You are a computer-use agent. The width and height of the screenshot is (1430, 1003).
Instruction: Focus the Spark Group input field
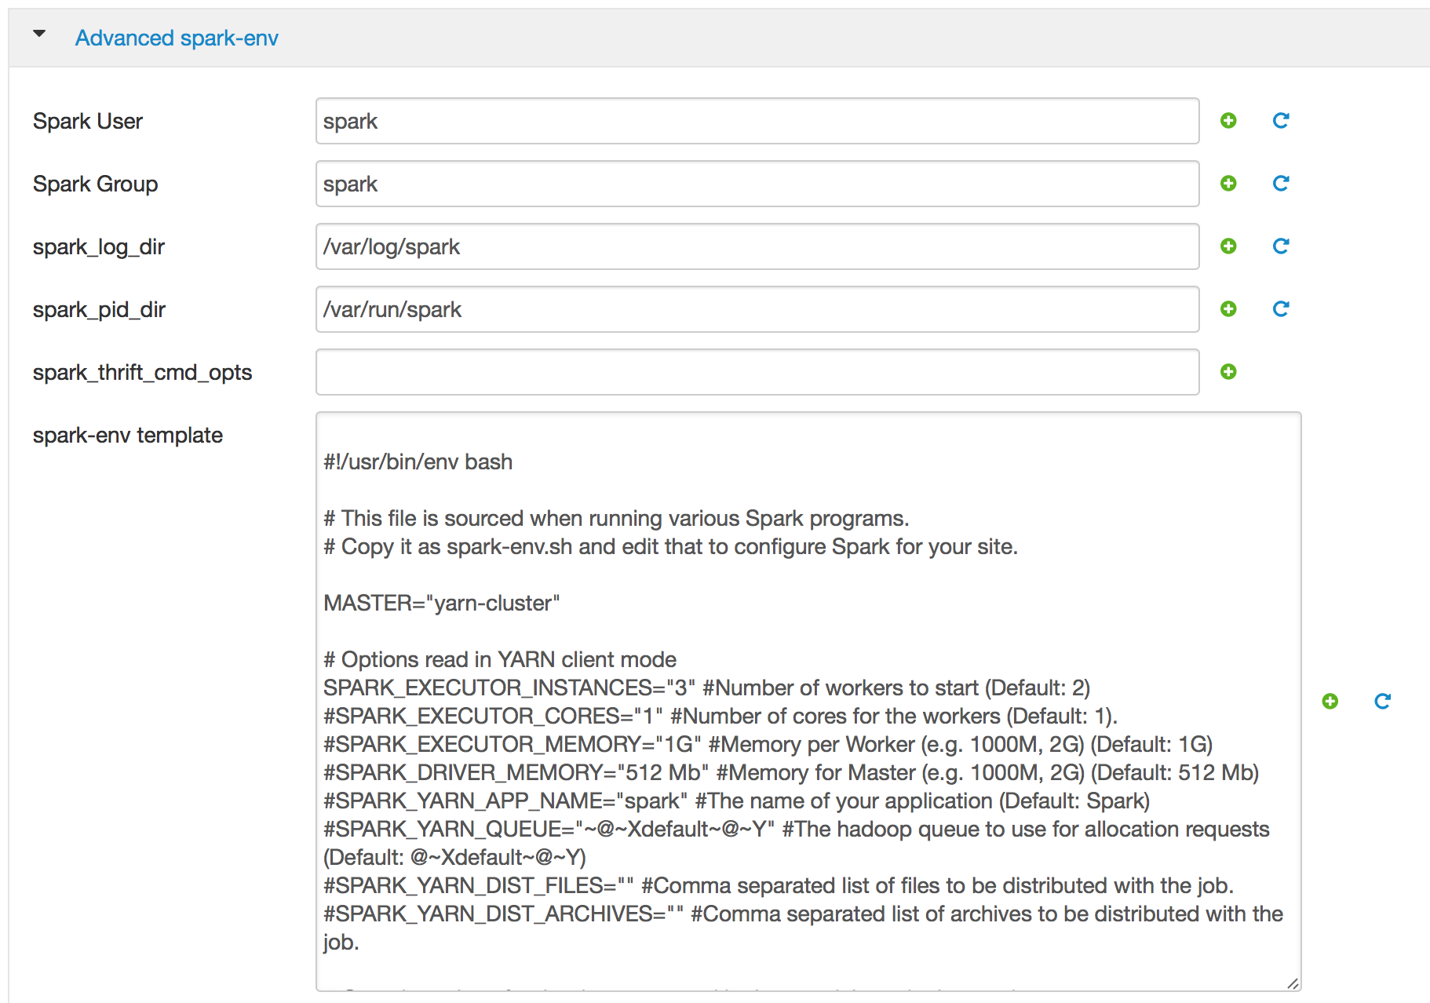[x=757, y=184]
